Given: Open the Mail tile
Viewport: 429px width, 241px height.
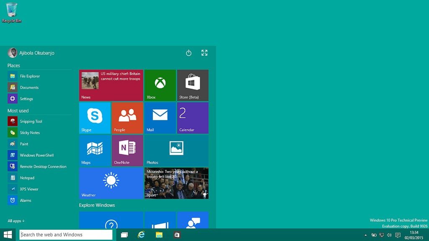Looking at the screenshot, I should point(160,118).
